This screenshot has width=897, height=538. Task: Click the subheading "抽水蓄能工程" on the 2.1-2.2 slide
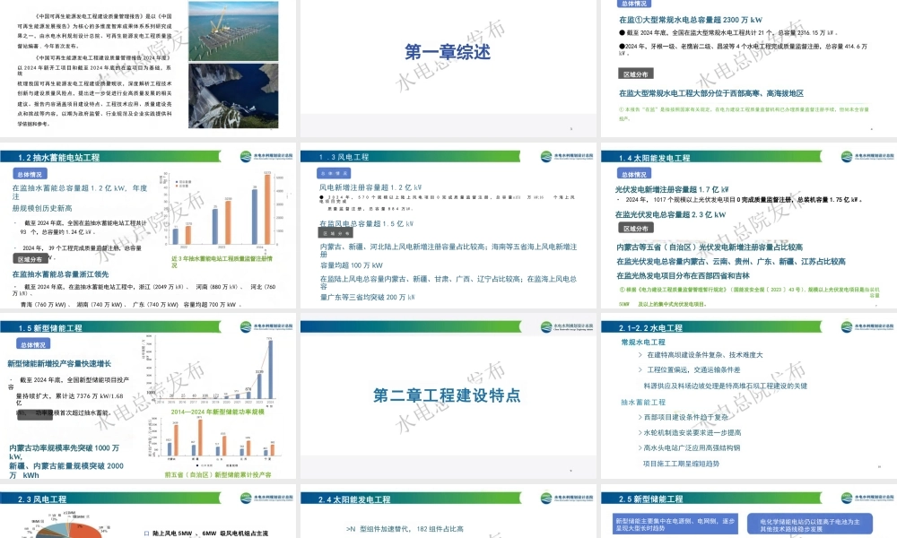[x=643, y=402]
